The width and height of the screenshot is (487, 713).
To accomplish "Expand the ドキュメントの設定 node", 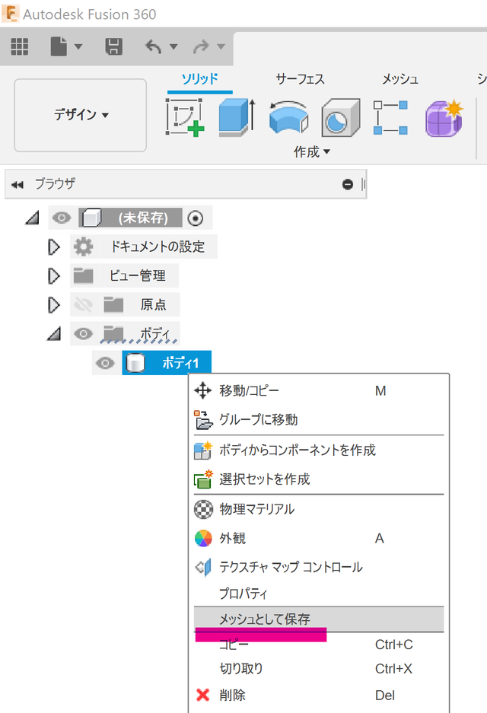I will pyautogui.click(x=54, y=247).
